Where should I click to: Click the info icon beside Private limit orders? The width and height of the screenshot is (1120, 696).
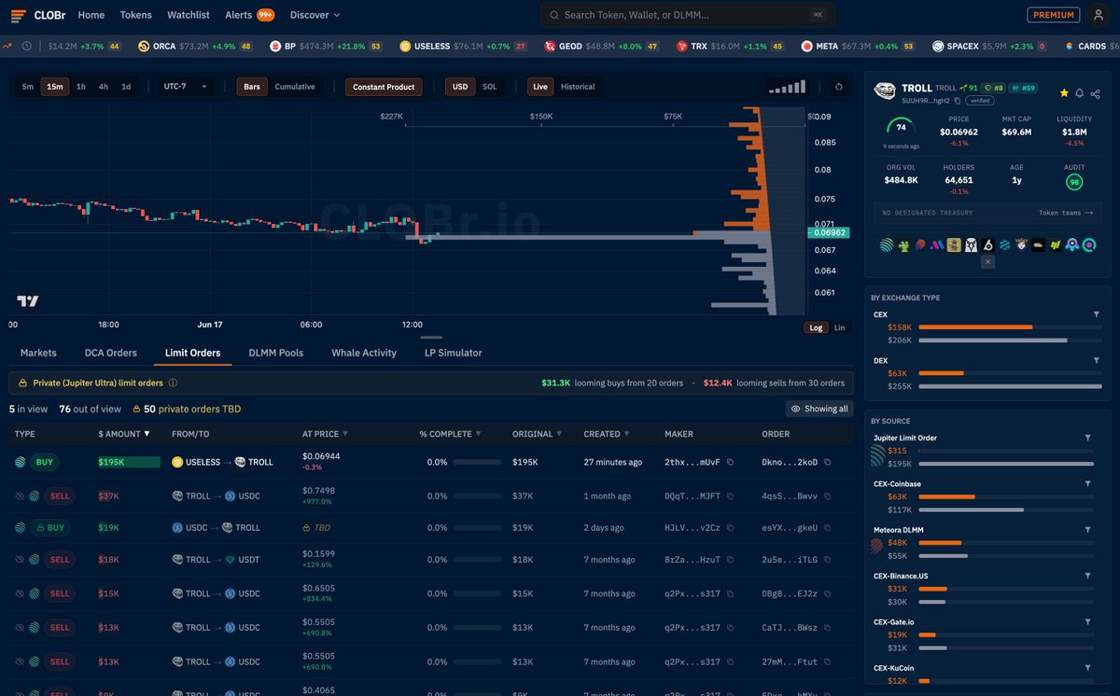(x=173, y=383)
